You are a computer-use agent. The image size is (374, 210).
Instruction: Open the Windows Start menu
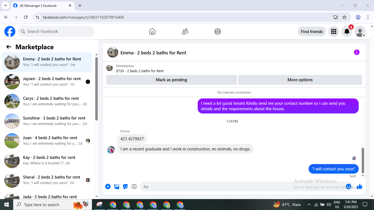pos(7,205)
